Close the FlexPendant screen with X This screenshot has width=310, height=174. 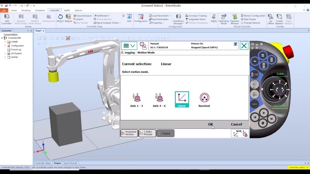coord(244,46)
